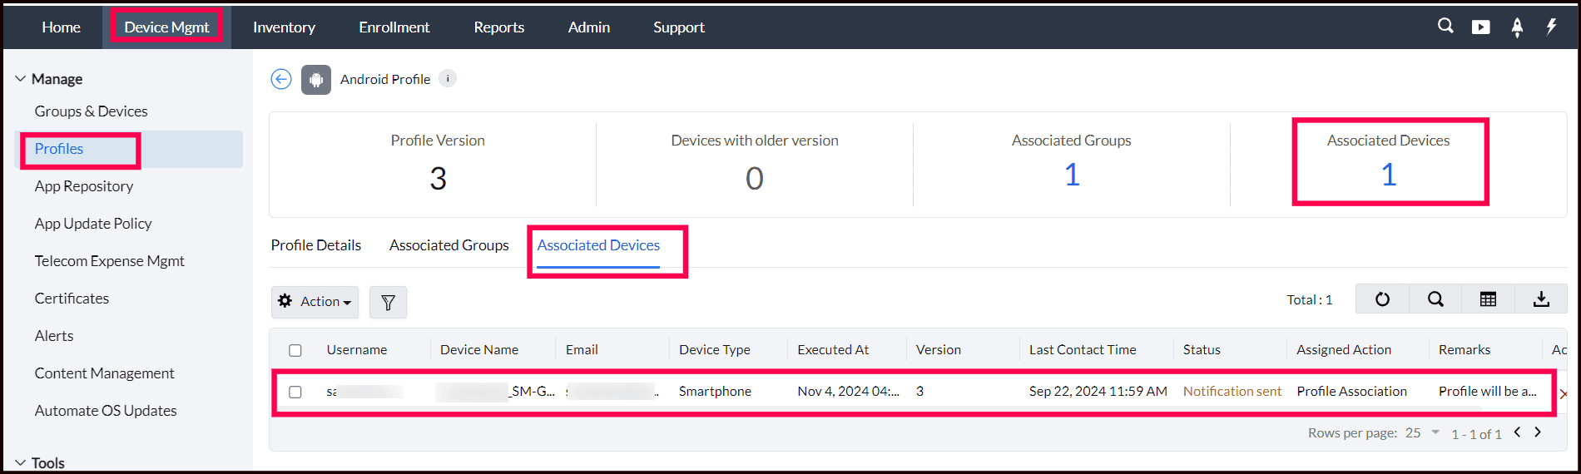Open the rows per page dropdown

click(x=1423, y=433)
